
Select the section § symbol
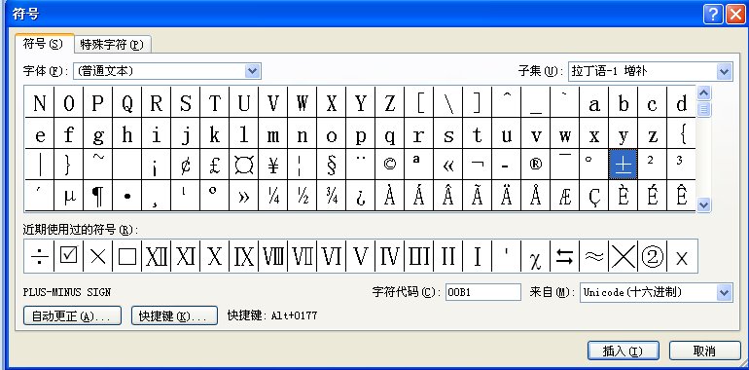point(332,164)
